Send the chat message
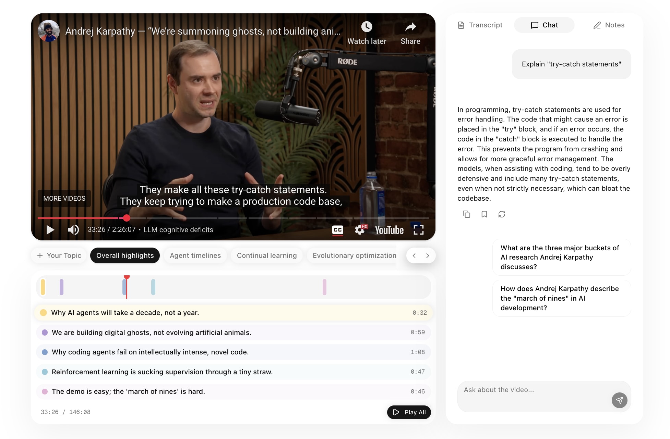Screen dimensions: 670x439 (619, 400)
